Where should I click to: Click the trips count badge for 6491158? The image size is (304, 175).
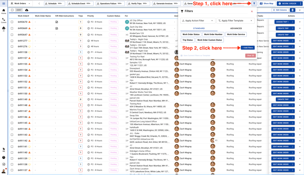[80, 52]
